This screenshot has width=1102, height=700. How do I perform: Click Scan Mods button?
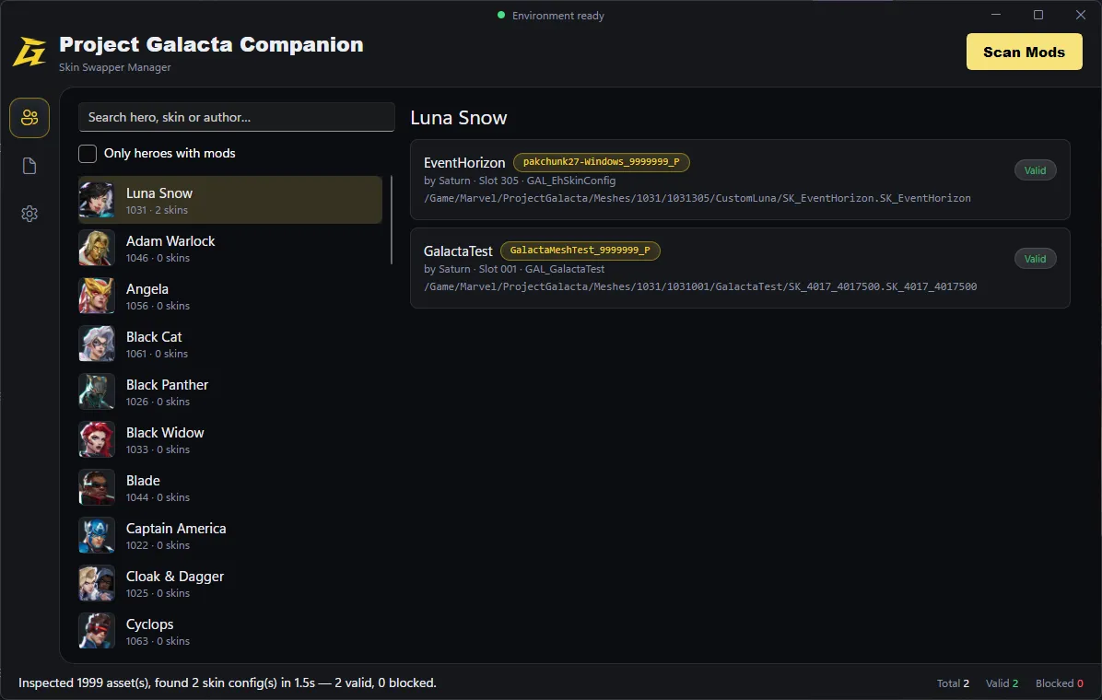point(1024,52)
